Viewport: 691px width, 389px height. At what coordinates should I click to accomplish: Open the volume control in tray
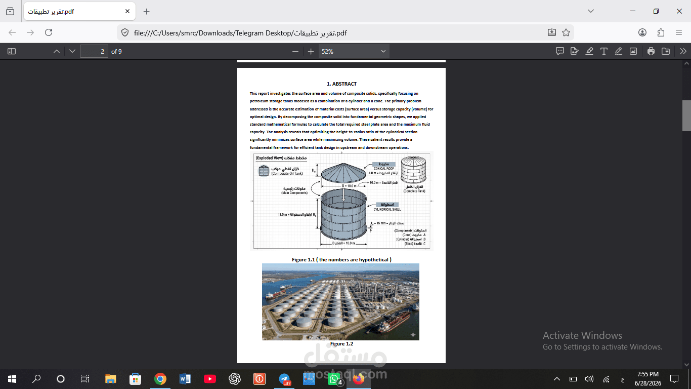pyautogui.click(x=589, y=379)
